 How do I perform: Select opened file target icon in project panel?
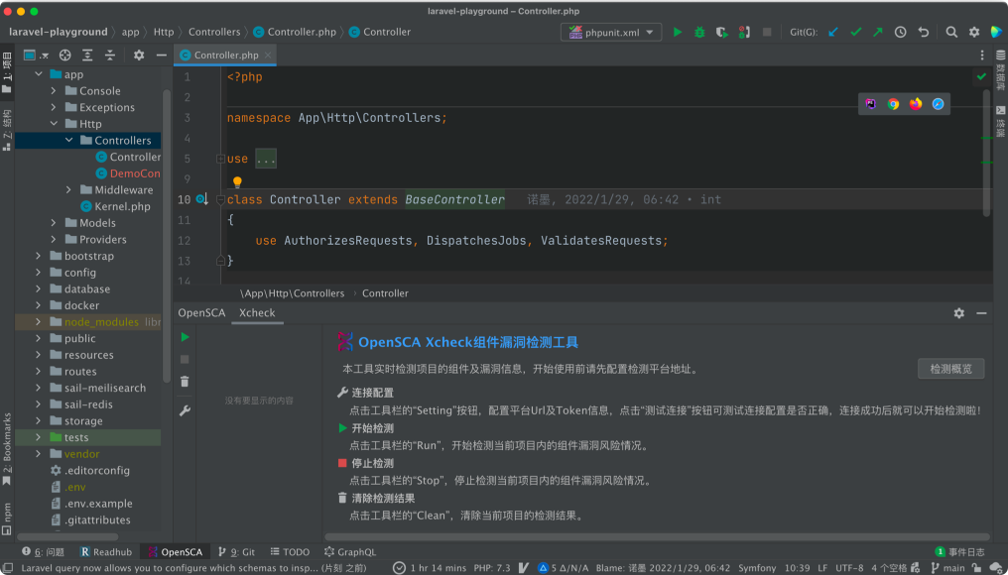click(x=64, y=56)
